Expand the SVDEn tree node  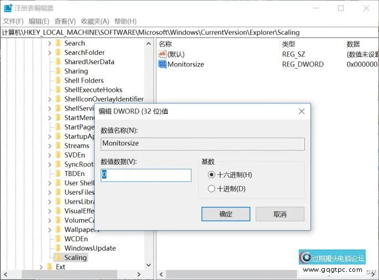coord(50,155)
